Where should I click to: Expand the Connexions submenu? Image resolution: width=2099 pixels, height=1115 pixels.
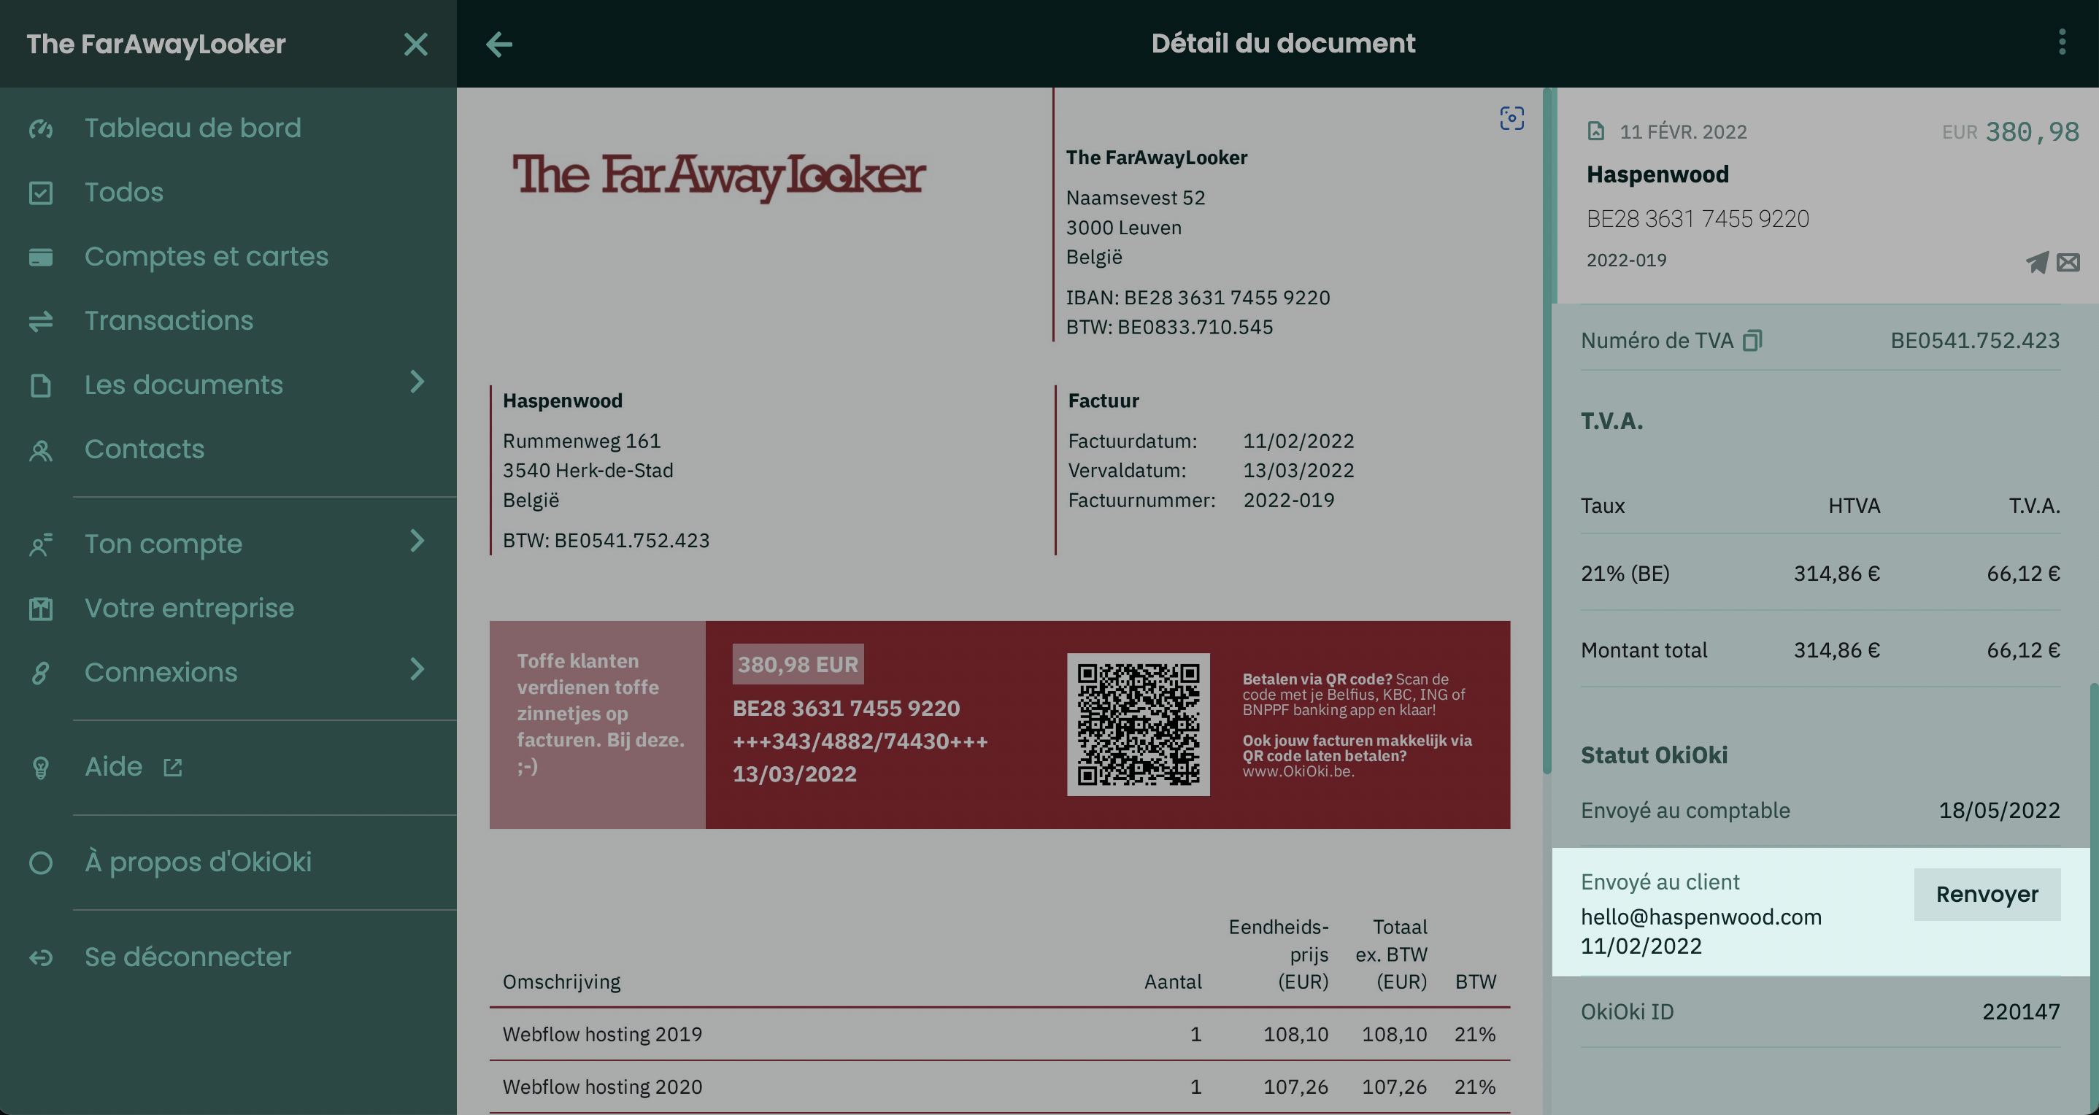[417, 669]
